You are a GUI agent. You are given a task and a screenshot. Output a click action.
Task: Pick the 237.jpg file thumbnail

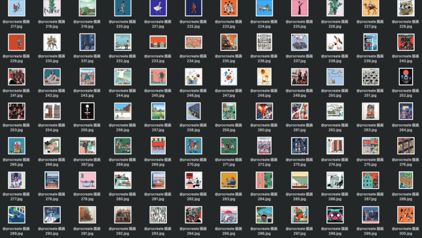(300, 42)
